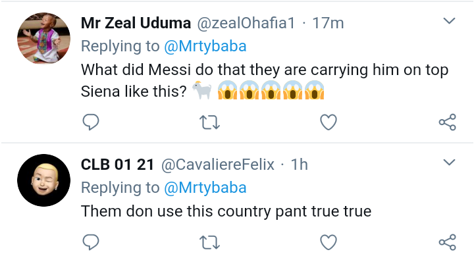Like the tweet about Messi
474x258 pixels.
[x=329, y=122]
